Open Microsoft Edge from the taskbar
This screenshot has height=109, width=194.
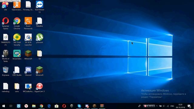coord(49,106)
